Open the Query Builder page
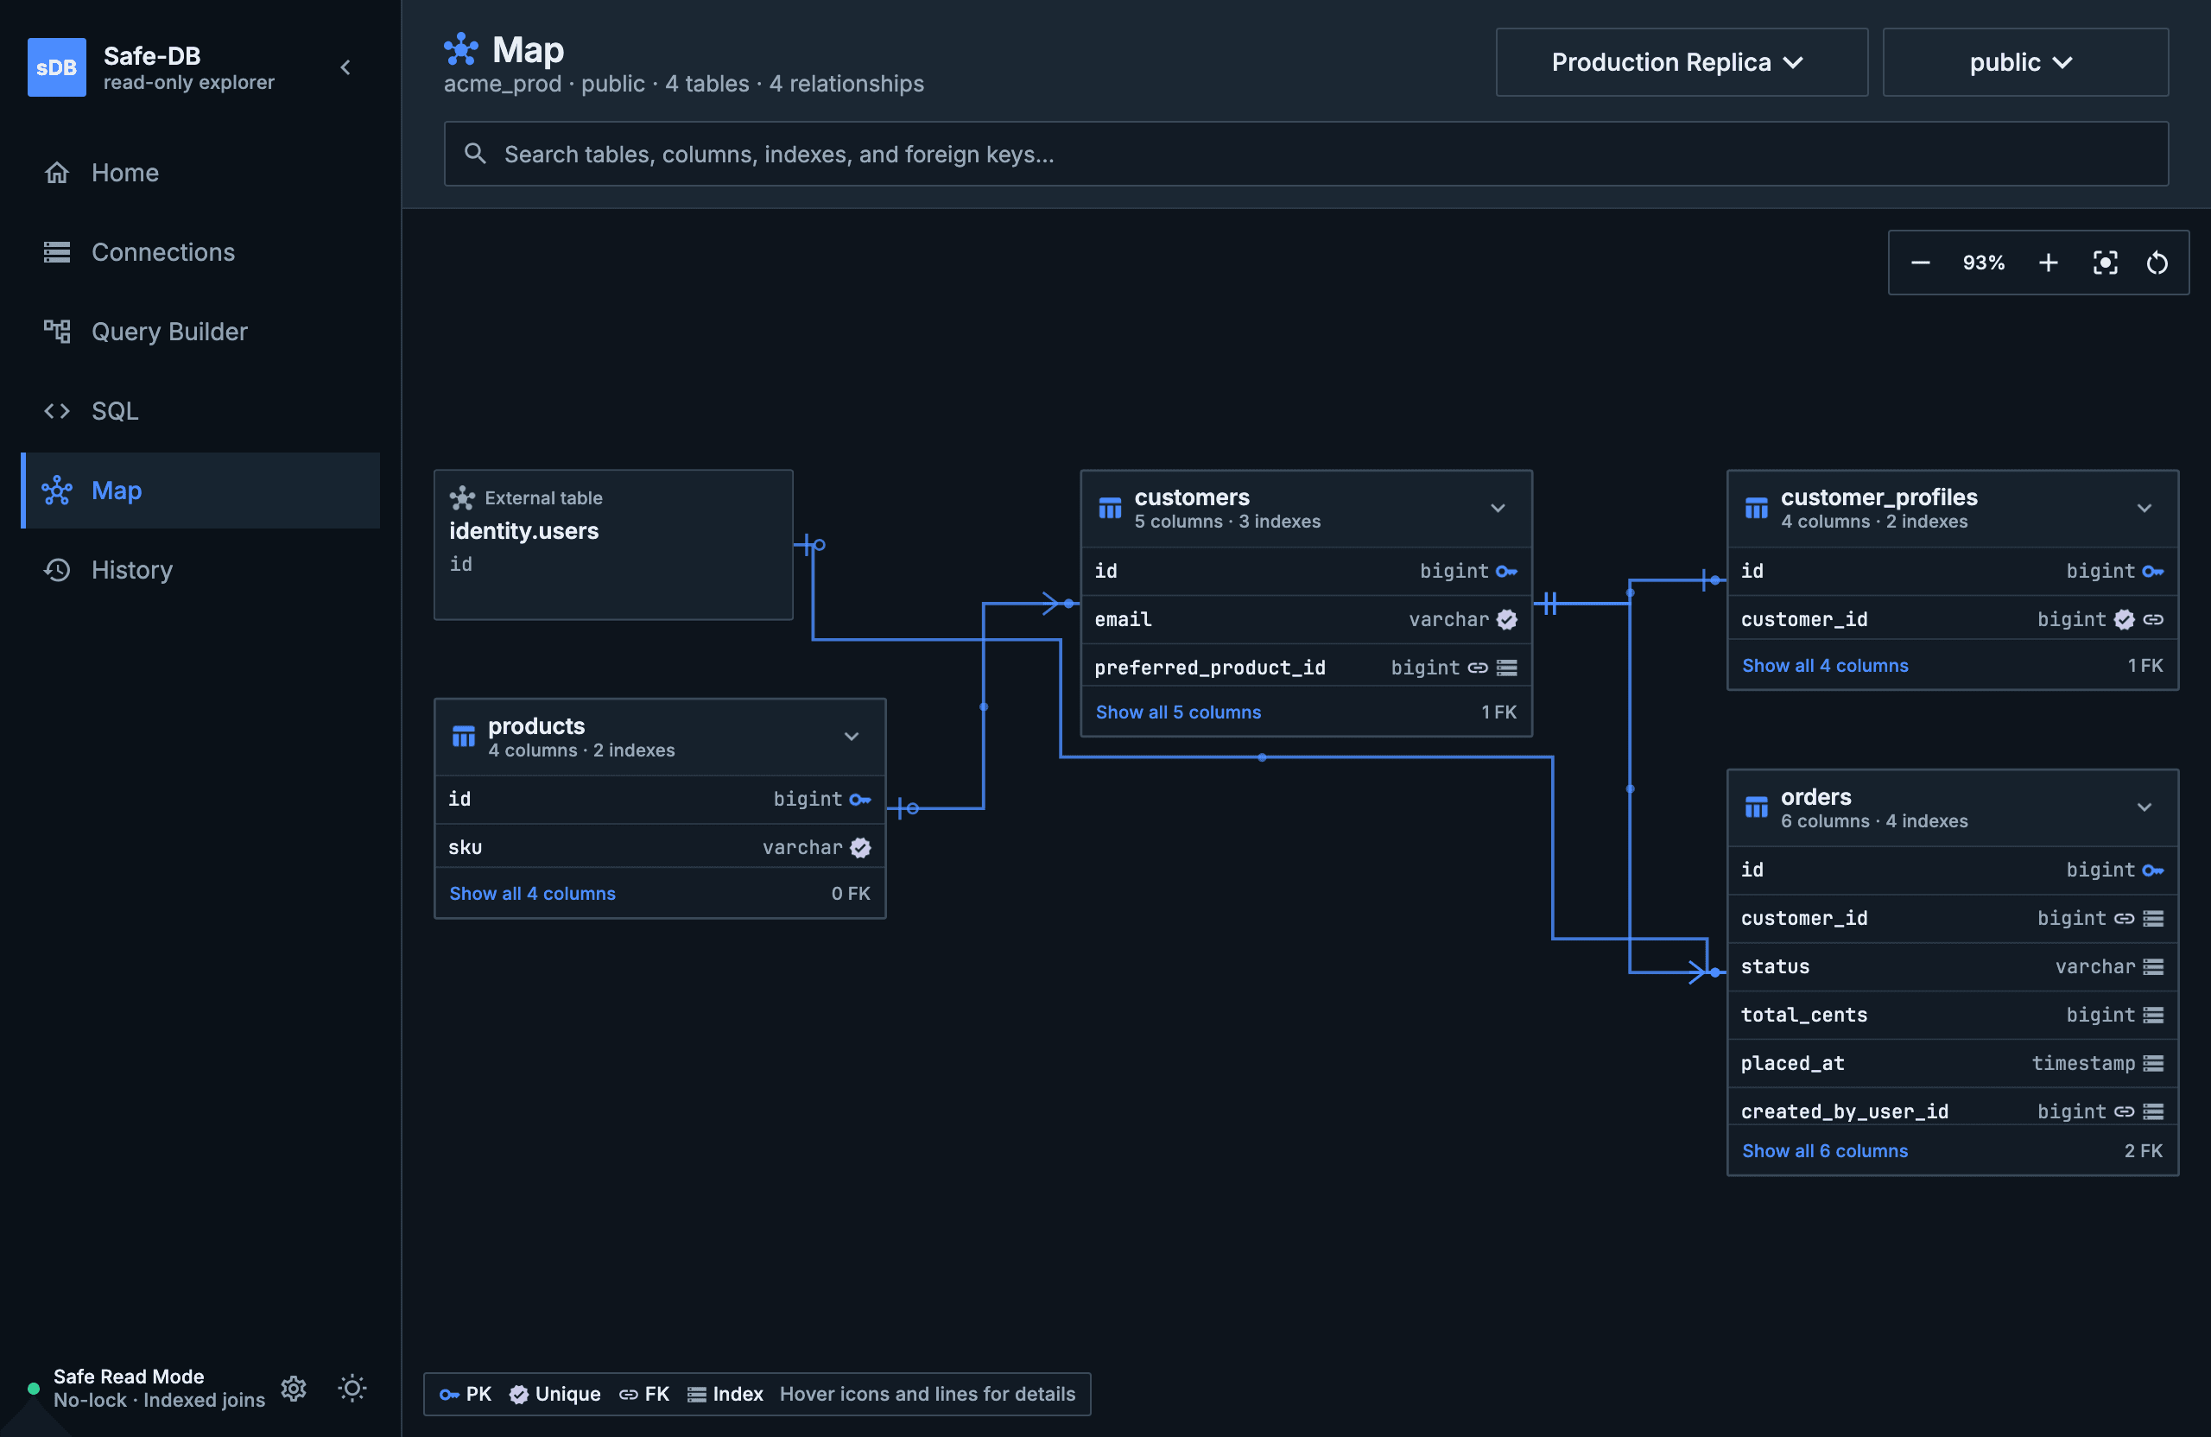 [200, 332]
